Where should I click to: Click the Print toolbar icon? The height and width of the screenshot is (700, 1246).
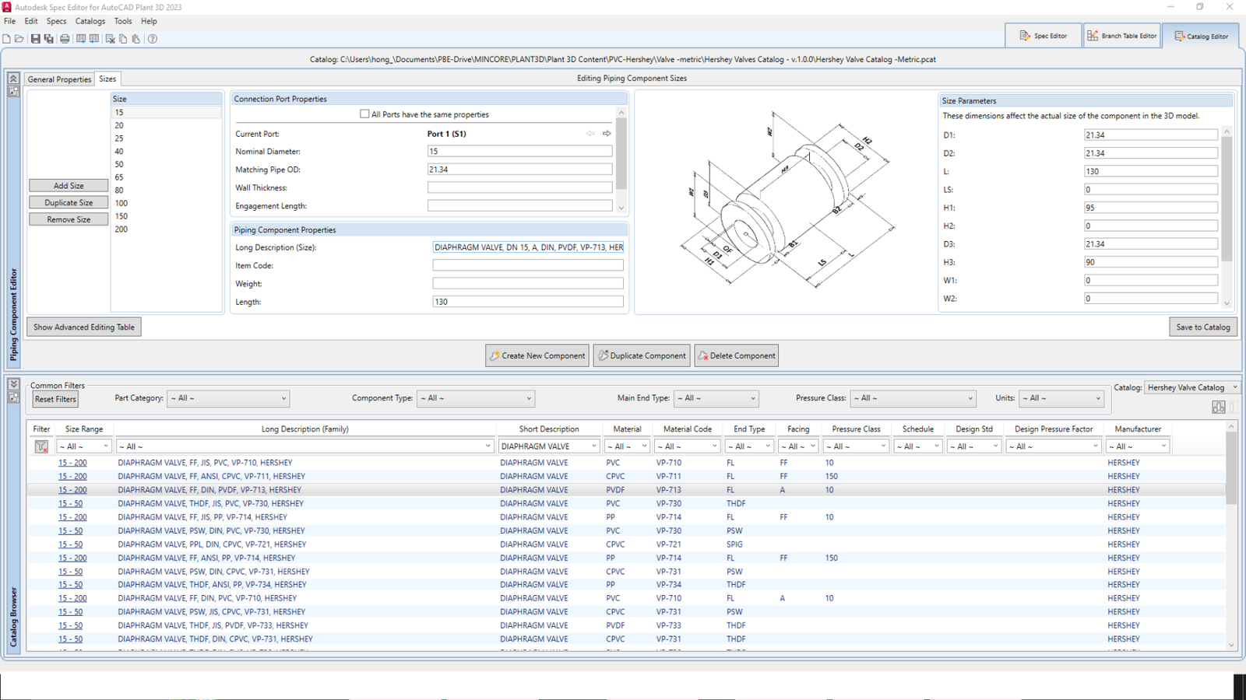65,39
